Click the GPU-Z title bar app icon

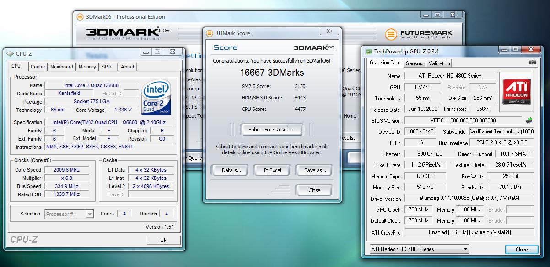[368, 51]
